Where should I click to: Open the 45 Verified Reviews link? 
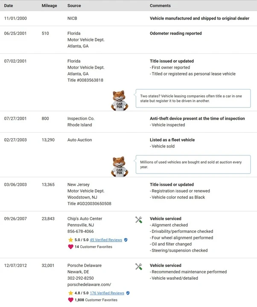tap(106, 240)
